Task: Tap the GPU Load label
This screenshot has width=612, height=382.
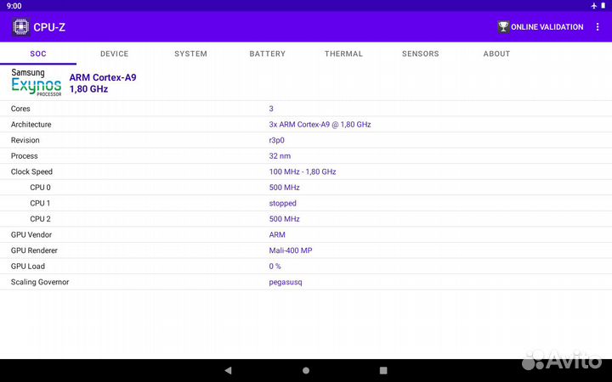Action: (28, 267)
